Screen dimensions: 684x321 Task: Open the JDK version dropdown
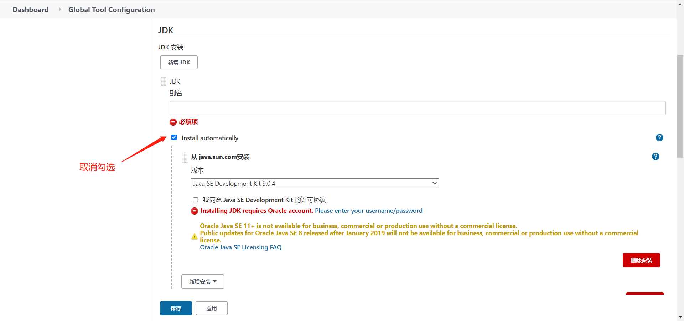coord(315,183)
